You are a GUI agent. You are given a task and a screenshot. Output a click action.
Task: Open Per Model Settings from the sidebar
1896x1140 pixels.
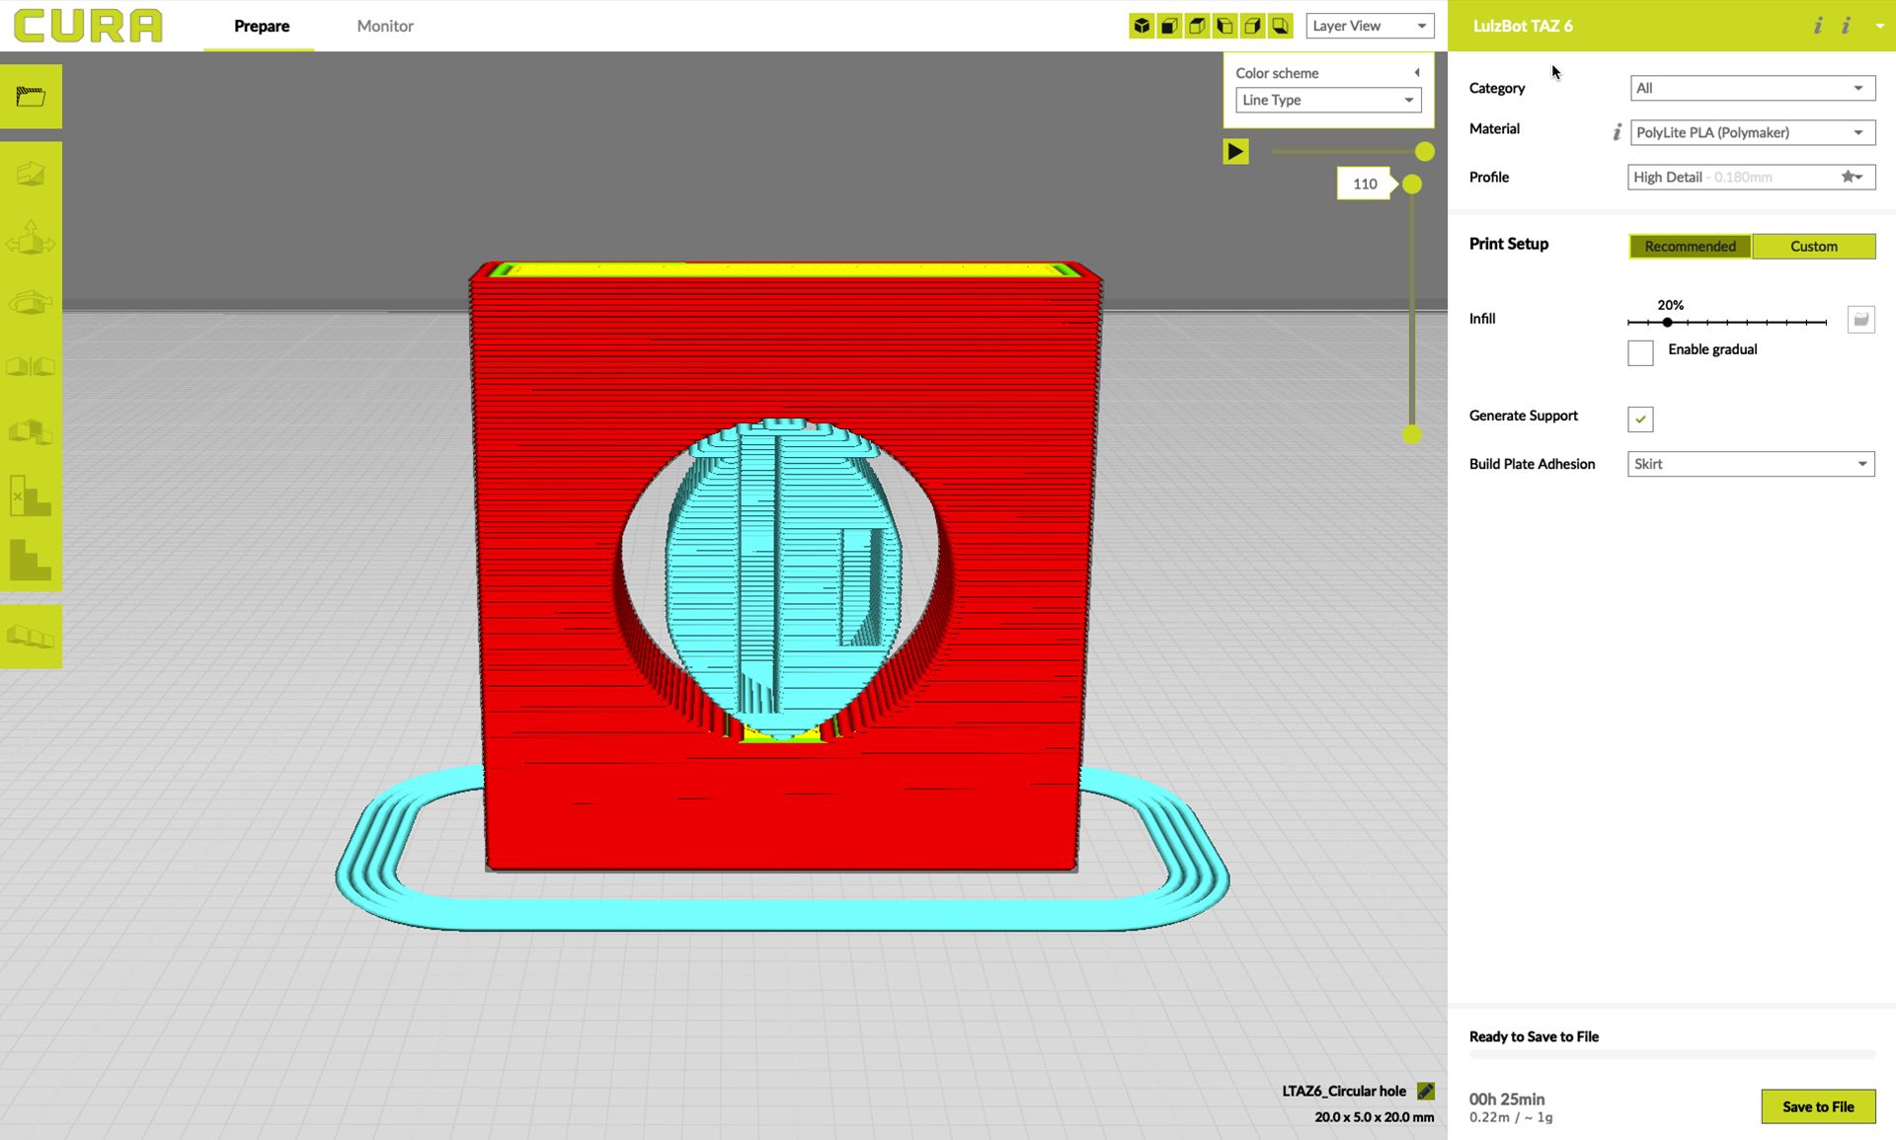pyautogui.click(x=31, y=431)
